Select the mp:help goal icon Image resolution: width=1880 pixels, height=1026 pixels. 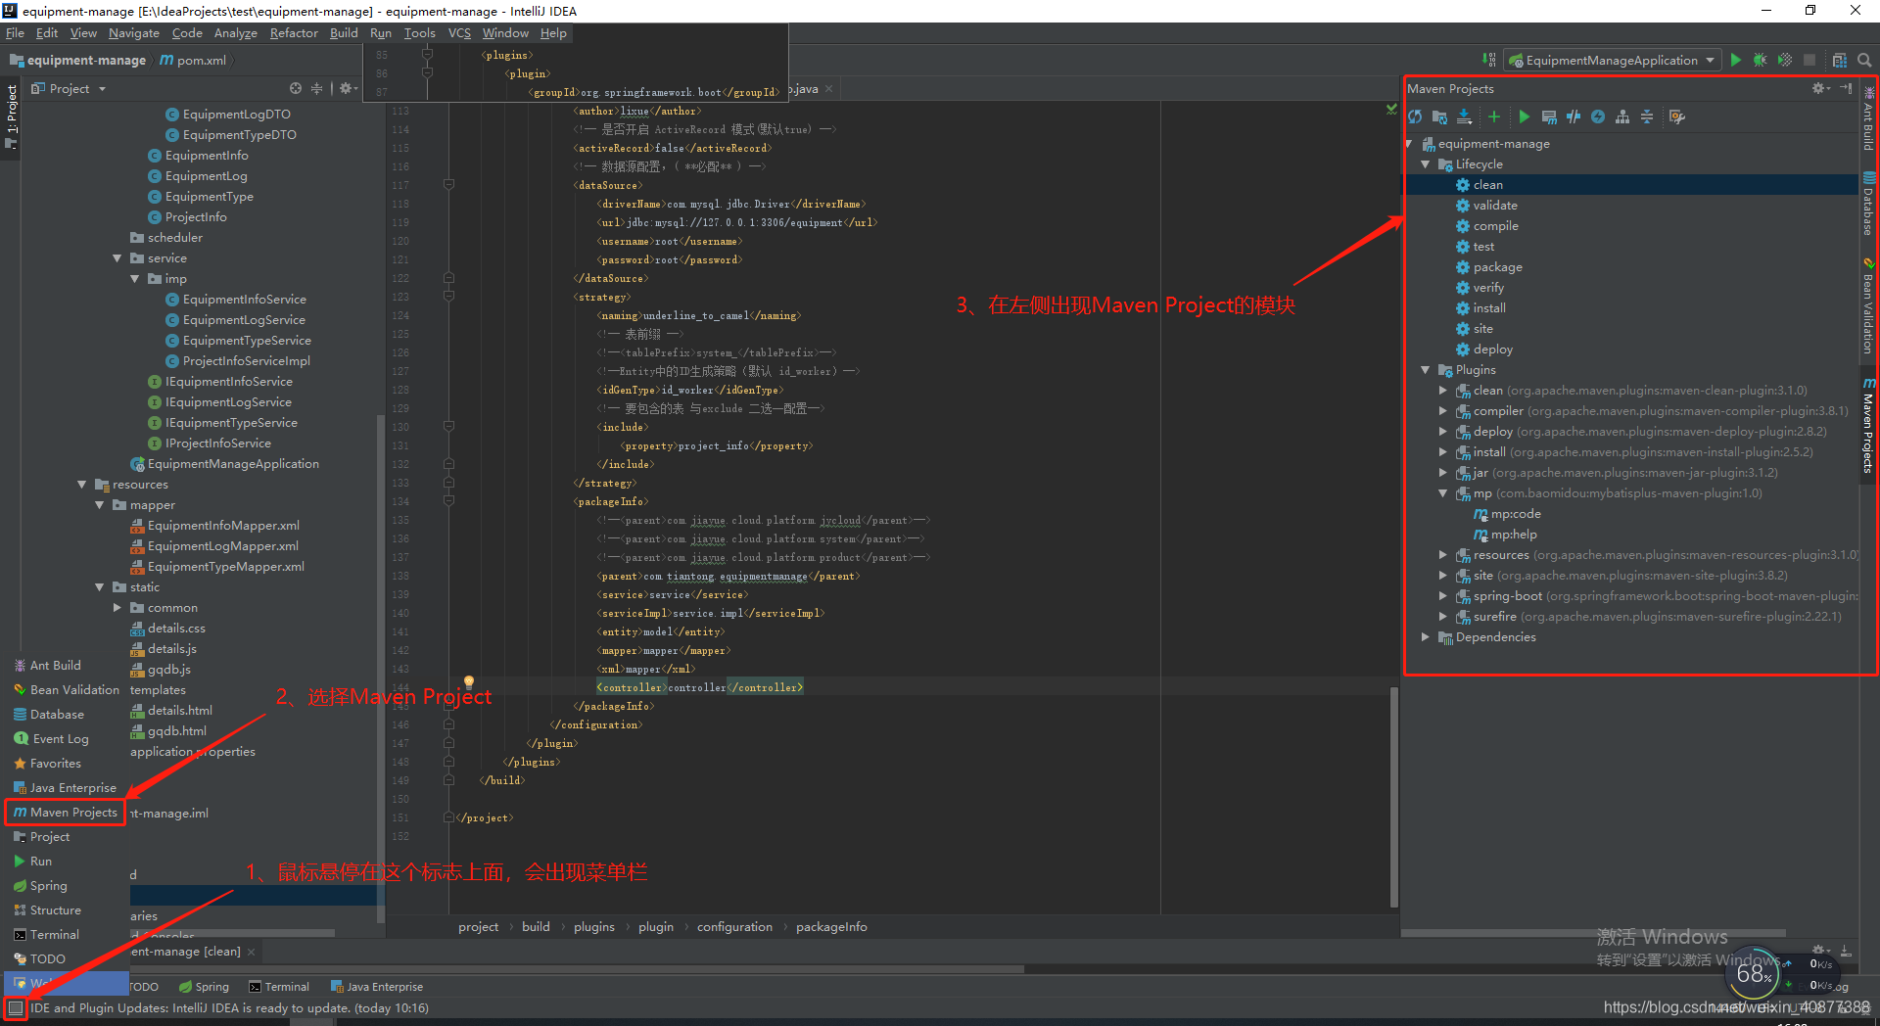point(1480,535)
